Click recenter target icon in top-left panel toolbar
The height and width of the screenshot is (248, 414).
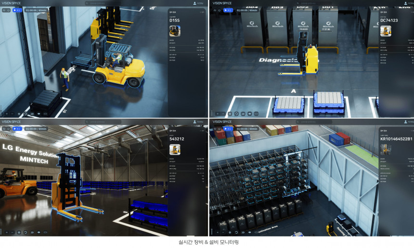(19, 114)
